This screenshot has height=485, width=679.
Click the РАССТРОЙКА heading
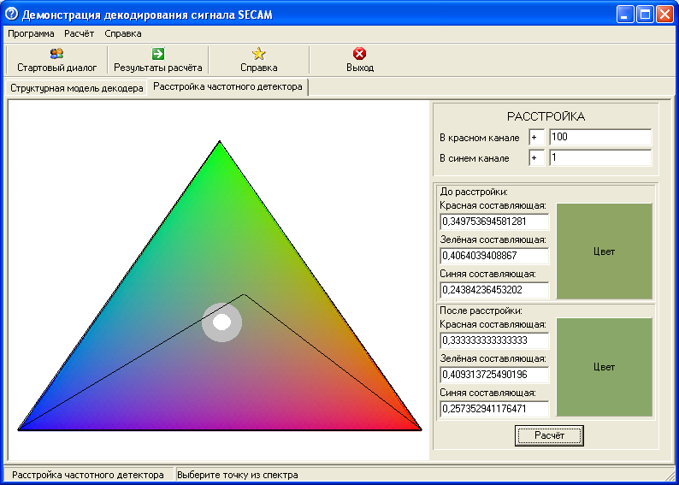(x=546, y=116)
